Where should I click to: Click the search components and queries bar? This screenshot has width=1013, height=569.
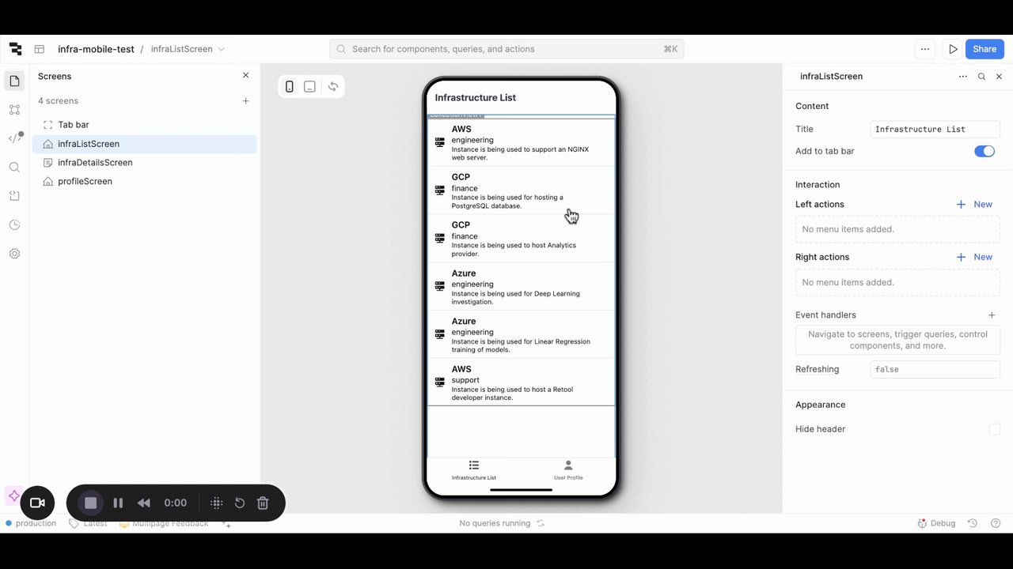506,49
